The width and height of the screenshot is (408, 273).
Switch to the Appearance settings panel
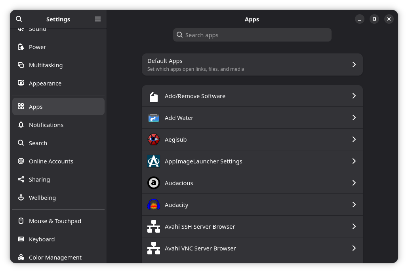tap(45, 83)
